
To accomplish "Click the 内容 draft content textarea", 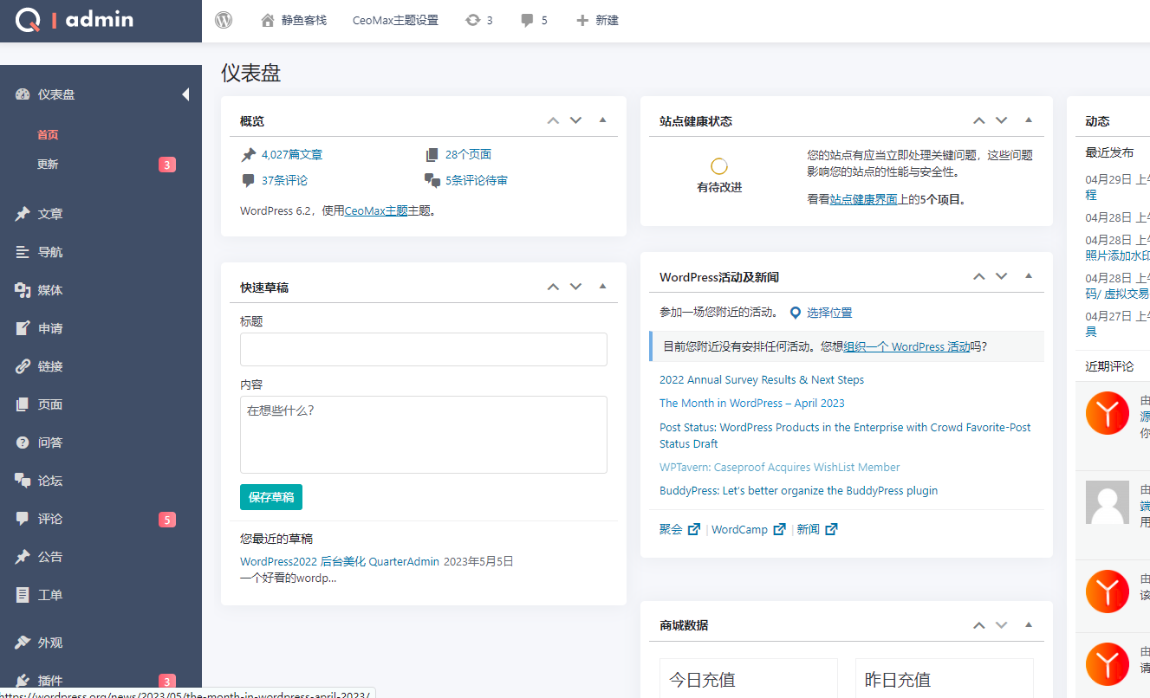I will pos(423,434).
